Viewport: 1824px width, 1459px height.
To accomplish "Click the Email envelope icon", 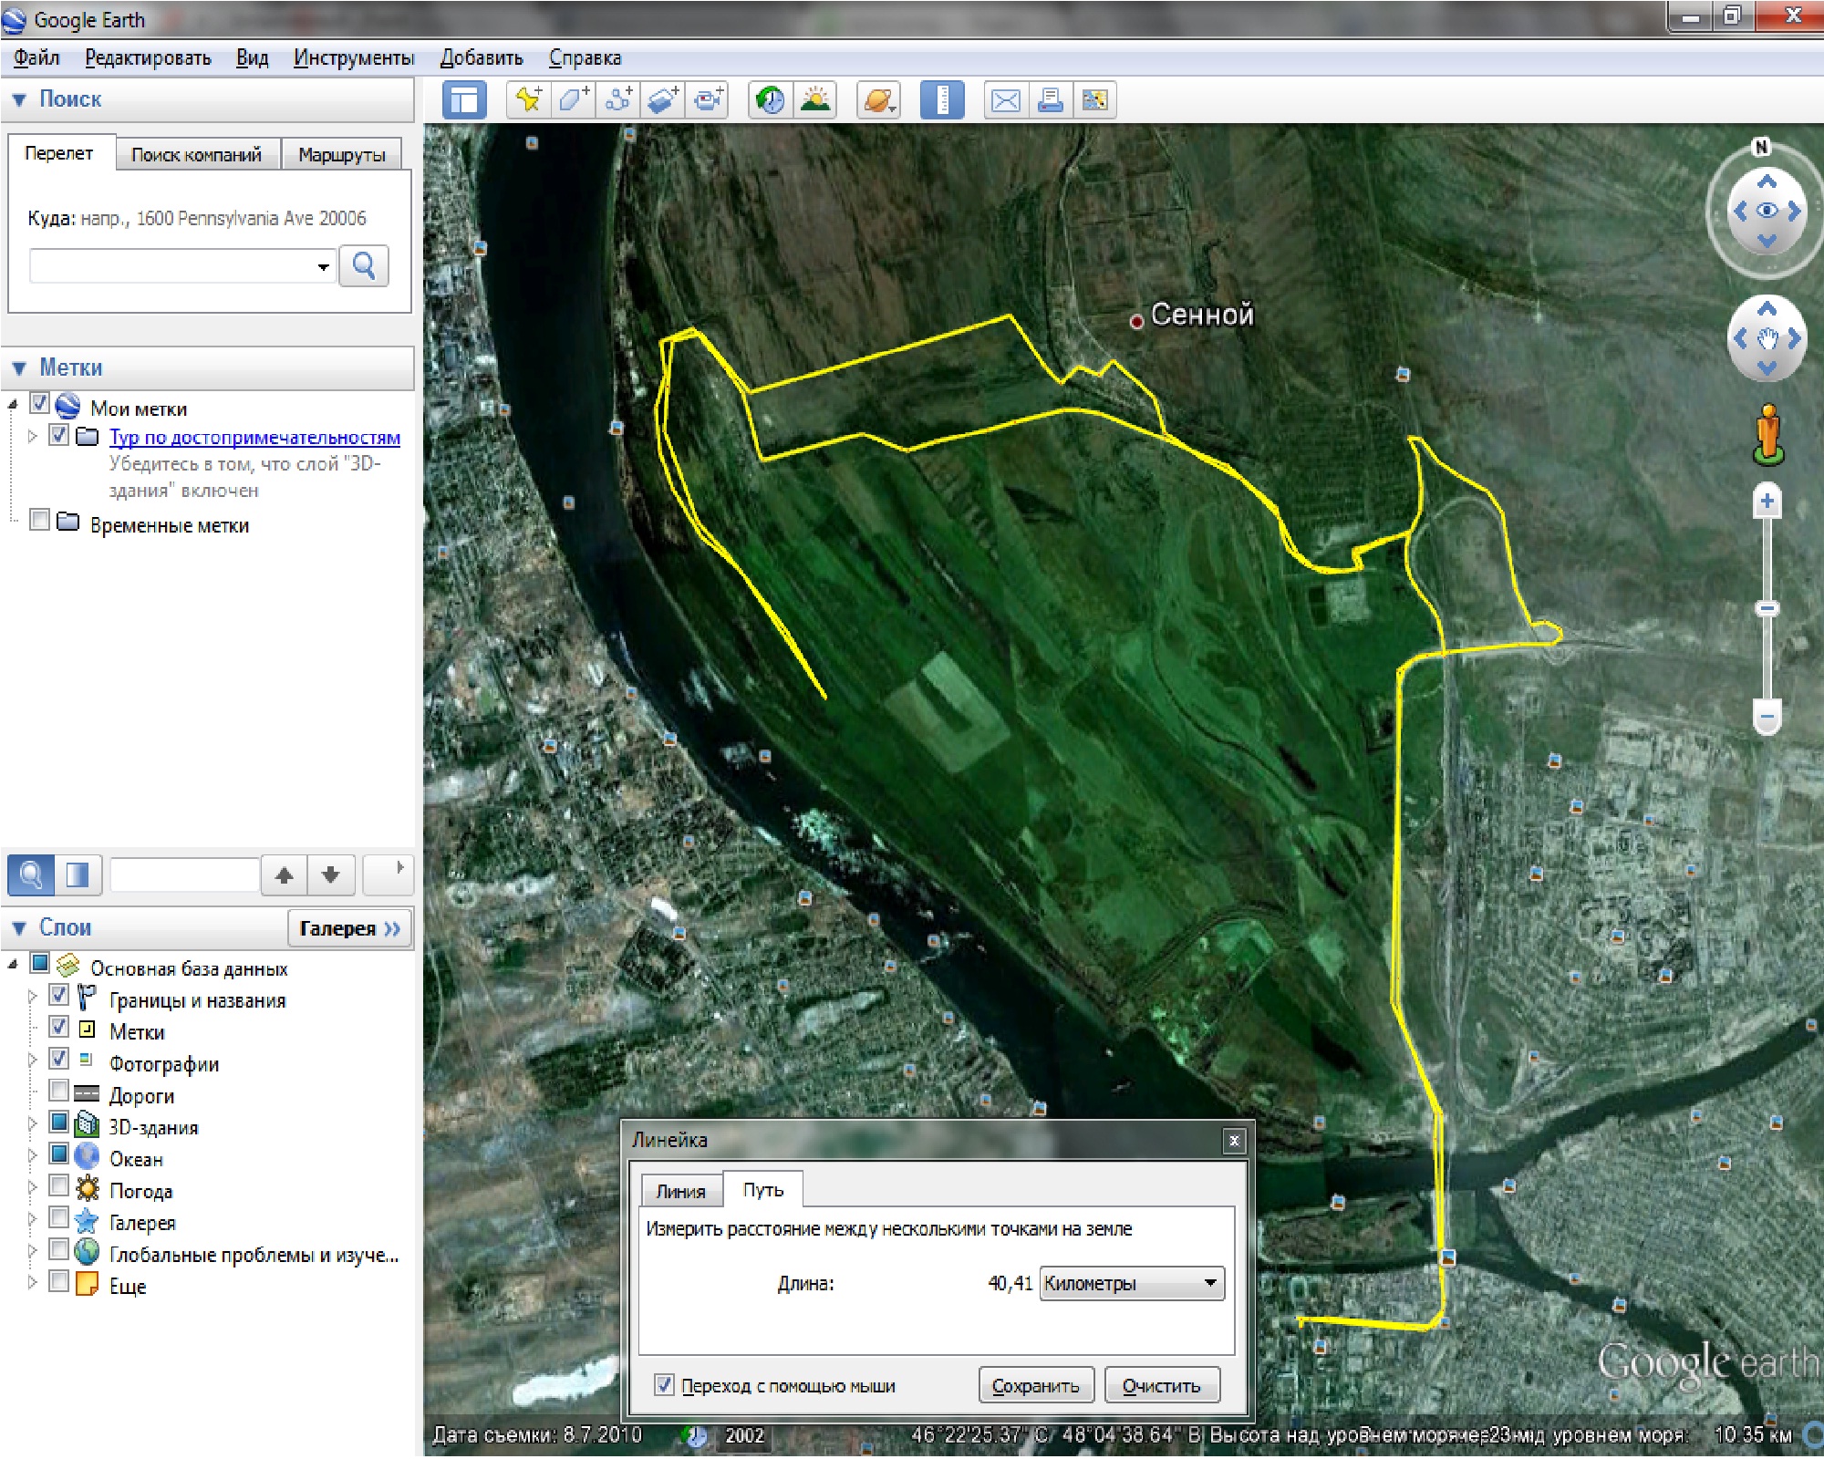I will [x=1005, y=99].
